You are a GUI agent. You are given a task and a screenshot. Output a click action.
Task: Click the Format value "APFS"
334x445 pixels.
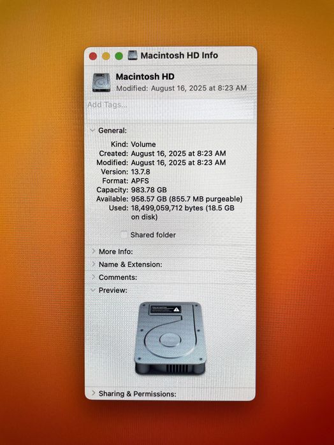140,181
